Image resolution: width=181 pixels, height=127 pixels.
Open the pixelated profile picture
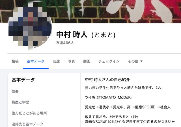pos(30,26)
